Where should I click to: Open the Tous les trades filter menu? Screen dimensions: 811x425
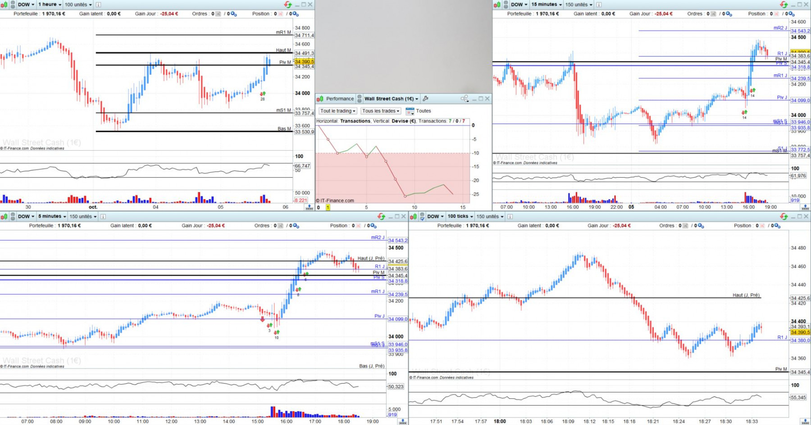tap(381, 111)
